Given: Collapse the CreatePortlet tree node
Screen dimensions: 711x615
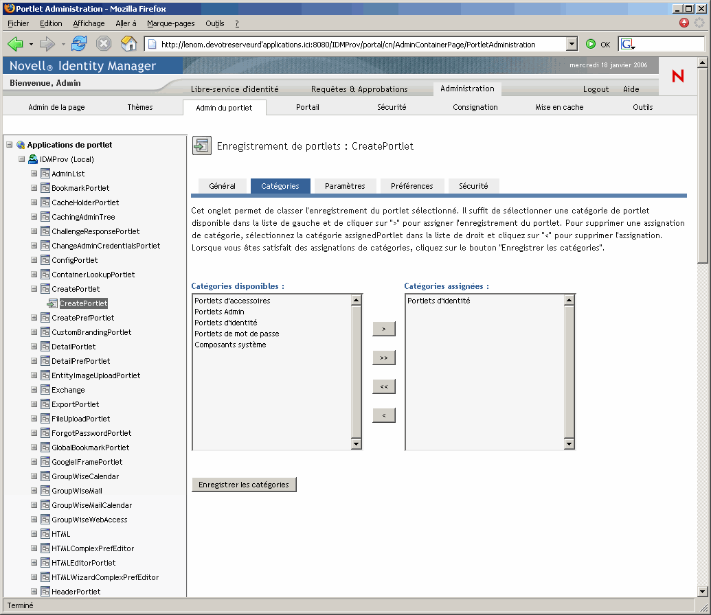Looking at the screenshot, I should [x=34, y=289].
